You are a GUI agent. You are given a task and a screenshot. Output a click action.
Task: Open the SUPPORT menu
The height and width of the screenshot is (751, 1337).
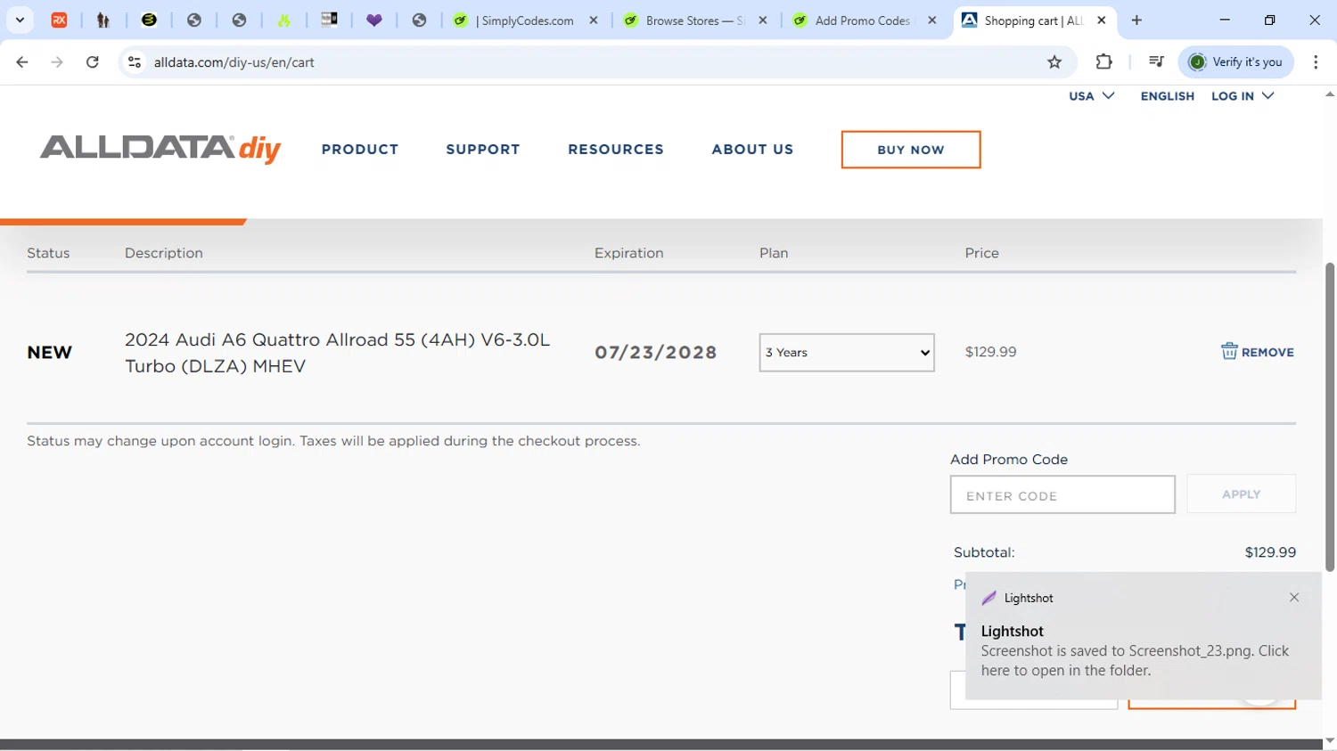coord(483,150)
